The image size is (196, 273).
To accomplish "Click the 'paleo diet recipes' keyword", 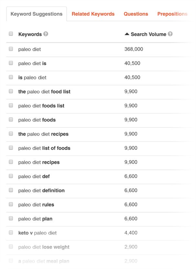I will point(39,162).
